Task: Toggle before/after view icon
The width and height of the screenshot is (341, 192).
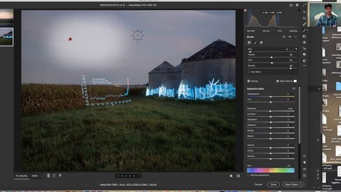Action: (231, 176)
